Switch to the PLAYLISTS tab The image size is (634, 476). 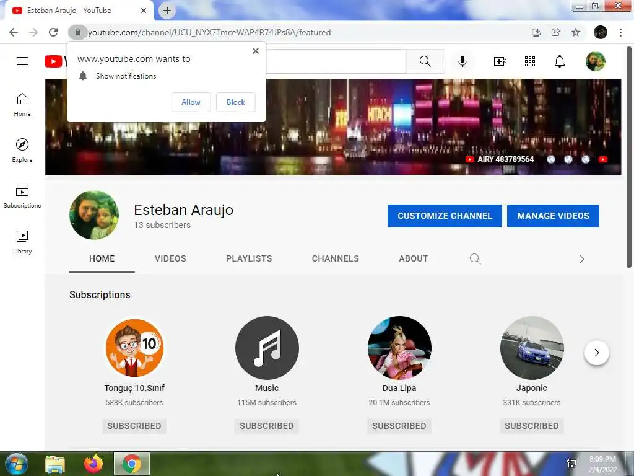249,258
